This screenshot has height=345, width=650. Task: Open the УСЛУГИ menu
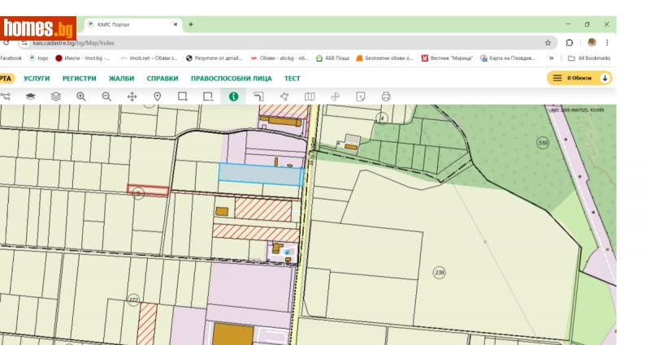(37, 78)
